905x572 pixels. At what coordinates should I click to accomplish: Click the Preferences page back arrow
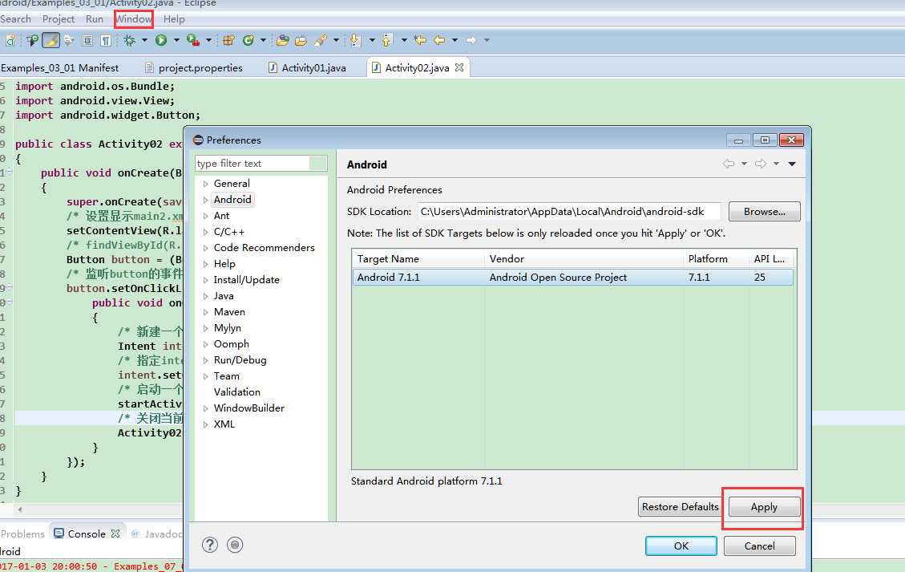tap(729, 164)
